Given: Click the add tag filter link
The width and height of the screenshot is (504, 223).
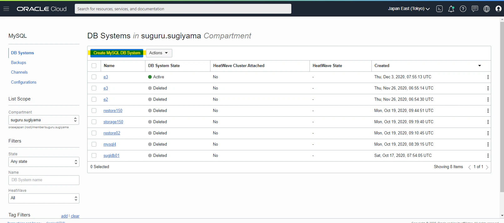Looking at the screenshot, I should tap(64, 216).
